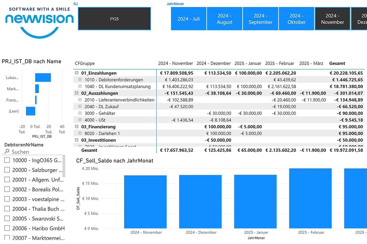Click the cell -€ 47.520,00
This screenshot has height=244, width=367.
point(181,107)
